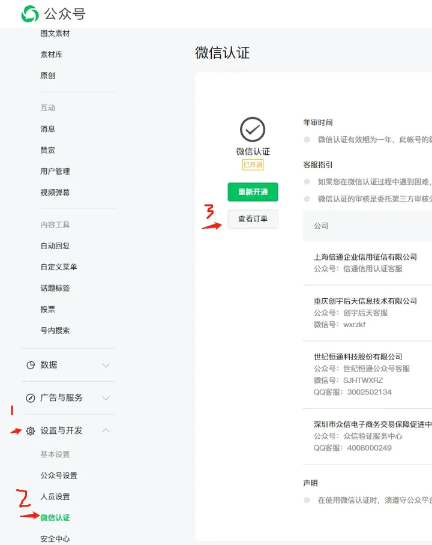Open 话题标签 in the sidebar
This screenshot has width=432, height=545.
pyautogui.click(x=55, y=288)
